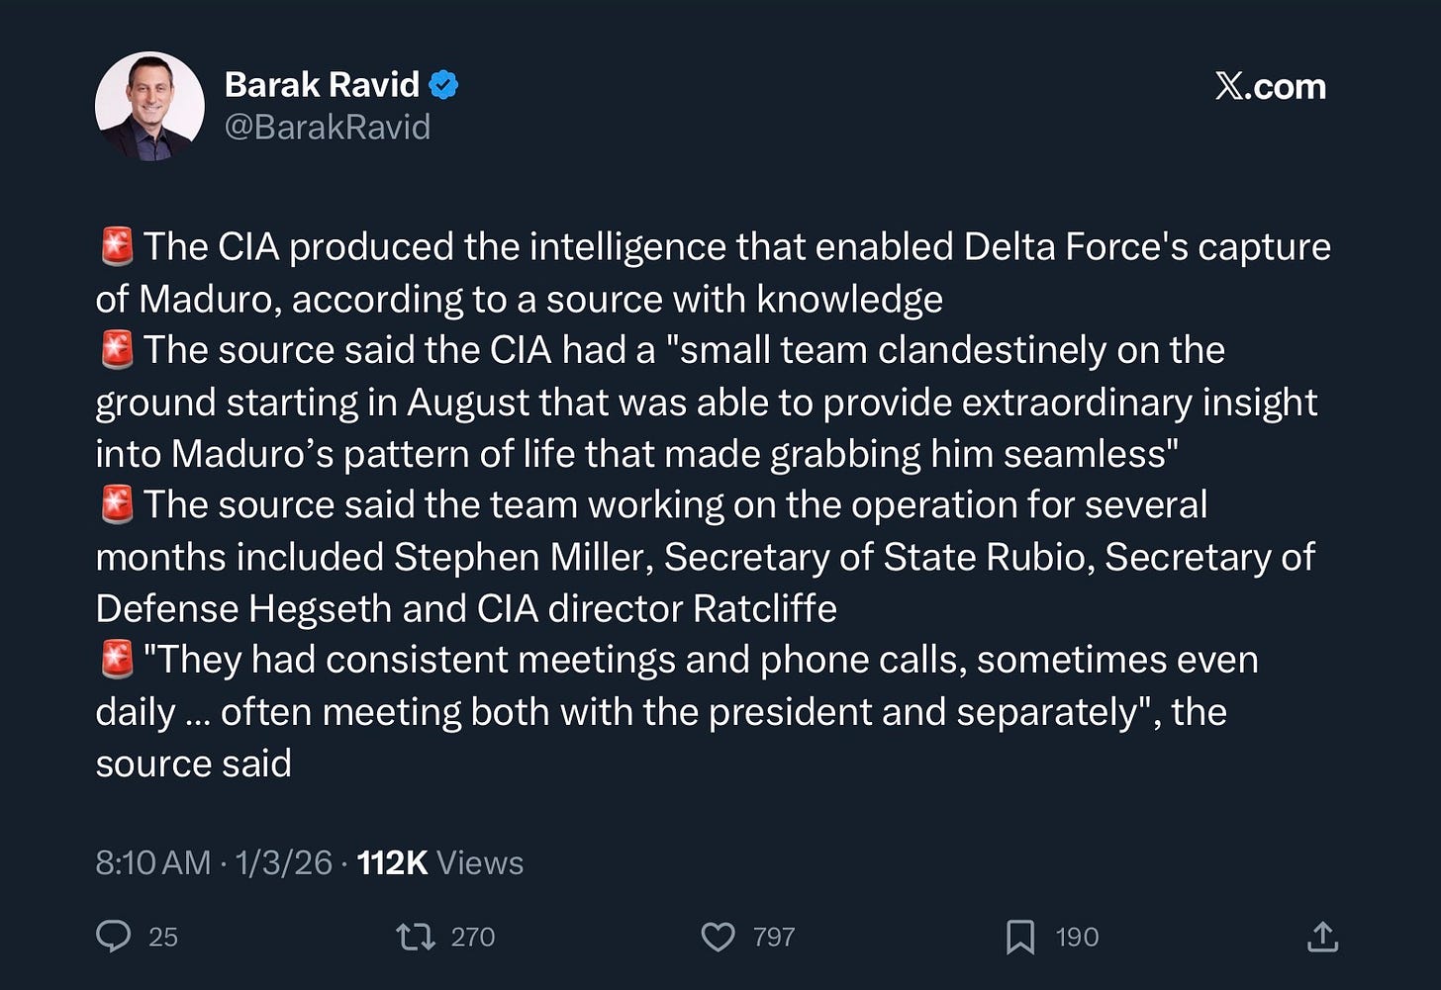Click the siren emoji before "The CIA produced"
1441x990 pixels.
tap(117, 246)
